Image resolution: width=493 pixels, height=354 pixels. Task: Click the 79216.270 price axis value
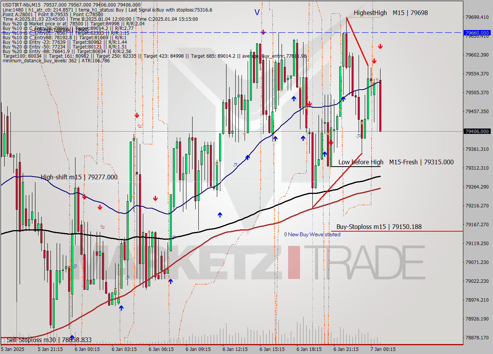(x=477, y=206)
